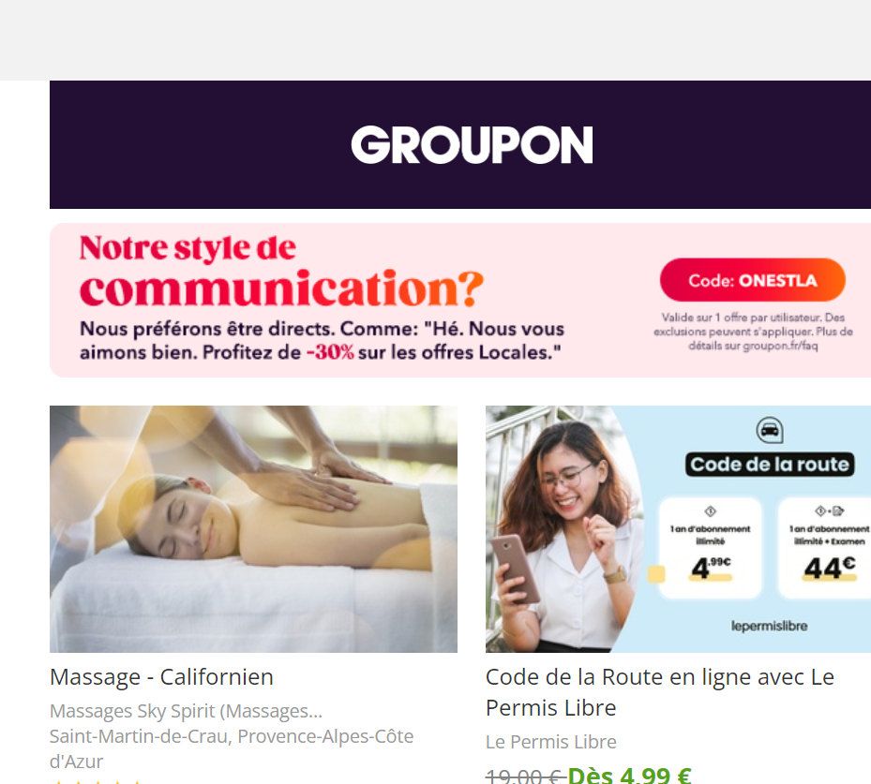This screenshot has width=871, height=784.
Task: Click the Dès 4,99 € price
Action: pos(629,775)
